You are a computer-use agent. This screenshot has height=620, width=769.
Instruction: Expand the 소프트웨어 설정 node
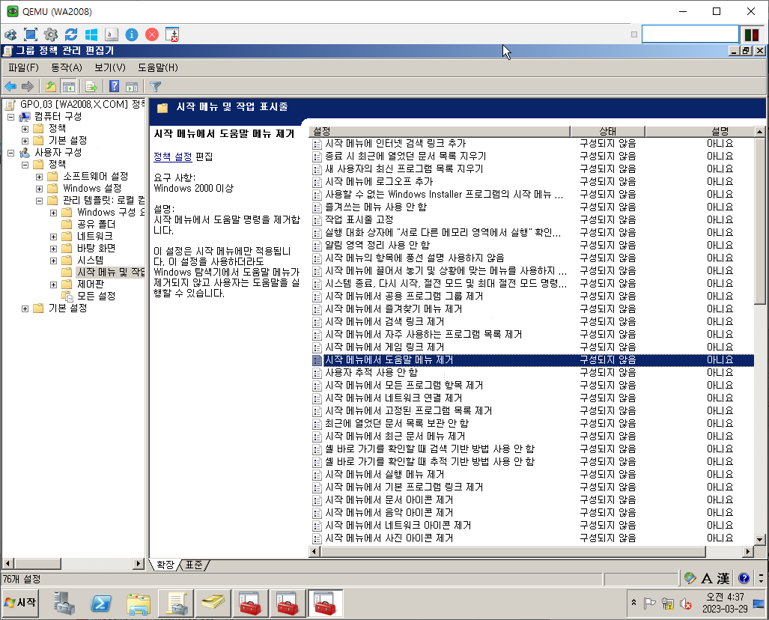point(39,177)
